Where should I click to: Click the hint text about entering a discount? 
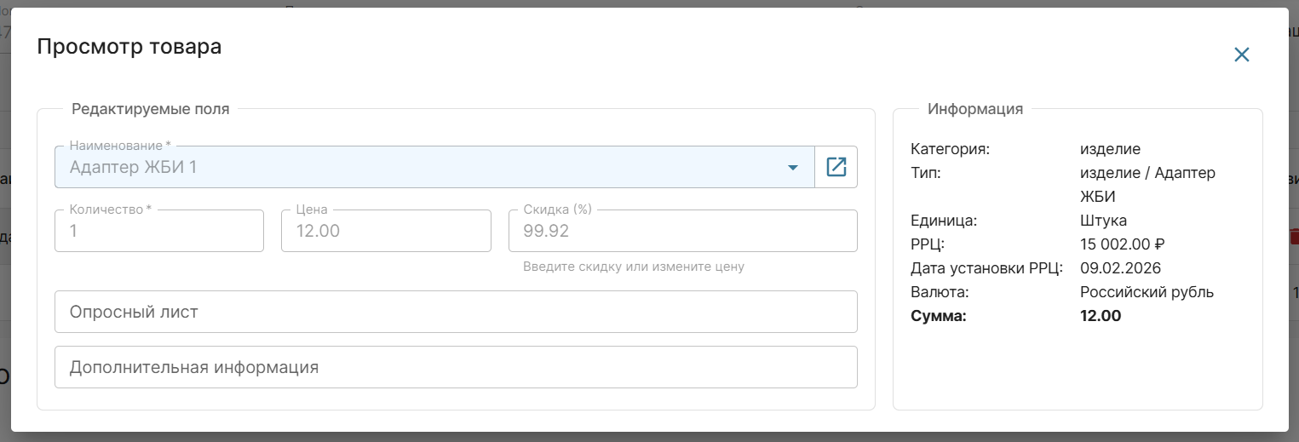[633, 267]
